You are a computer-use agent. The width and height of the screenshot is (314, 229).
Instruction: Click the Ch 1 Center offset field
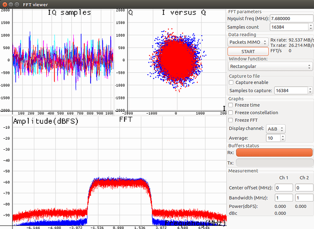(x=284, y=188)
